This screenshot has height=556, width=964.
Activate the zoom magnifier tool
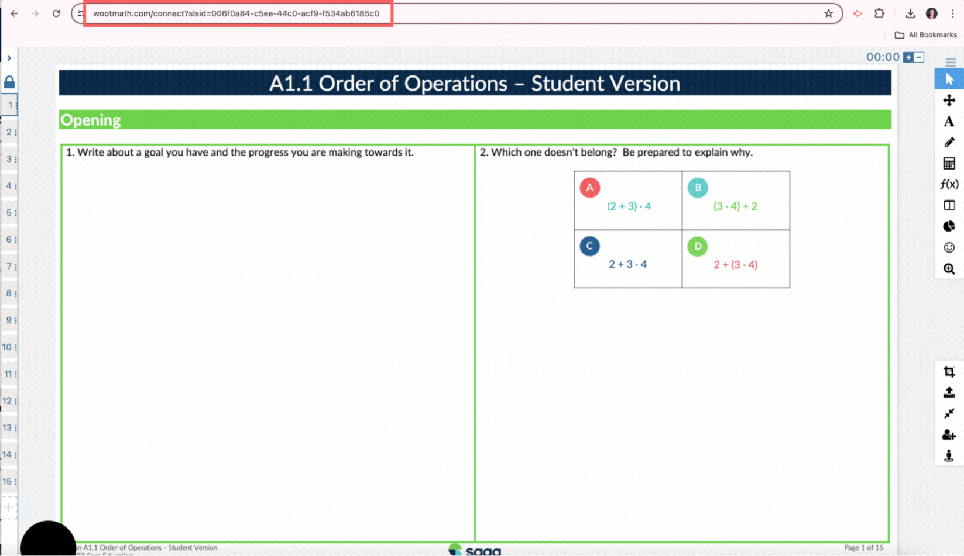point(949,268)
